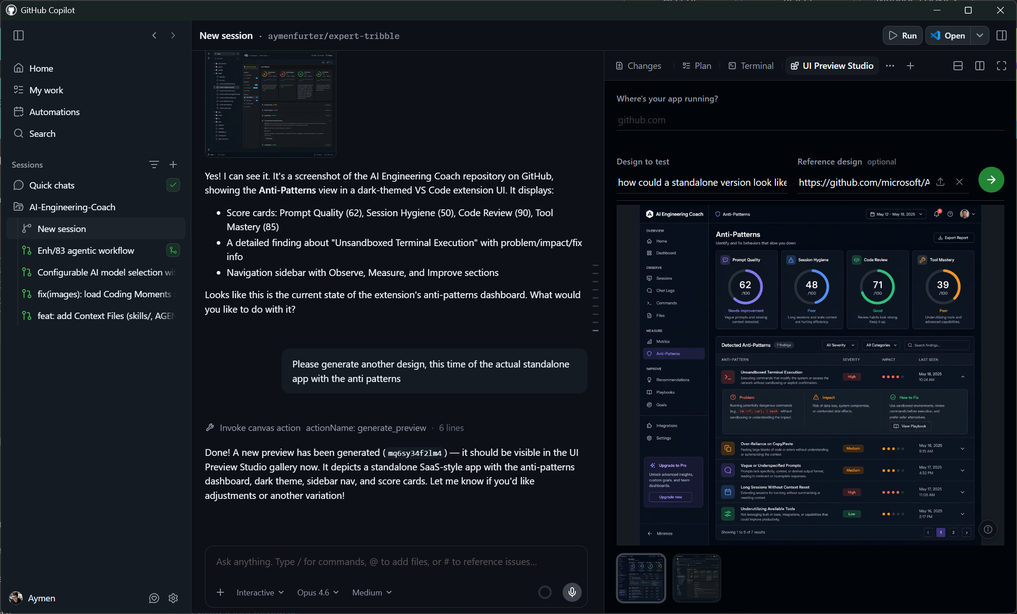Click the Enh/83 pull request status badge
Viewport: 1017px width, 614px height.
click(173, 250)
